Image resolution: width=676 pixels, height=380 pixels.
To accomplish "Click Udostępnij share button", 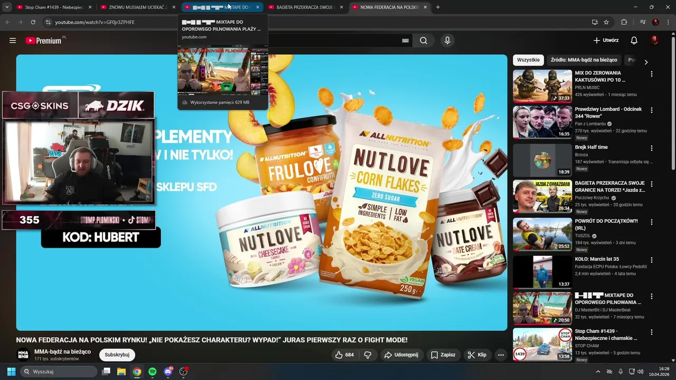I will point(401,355).
